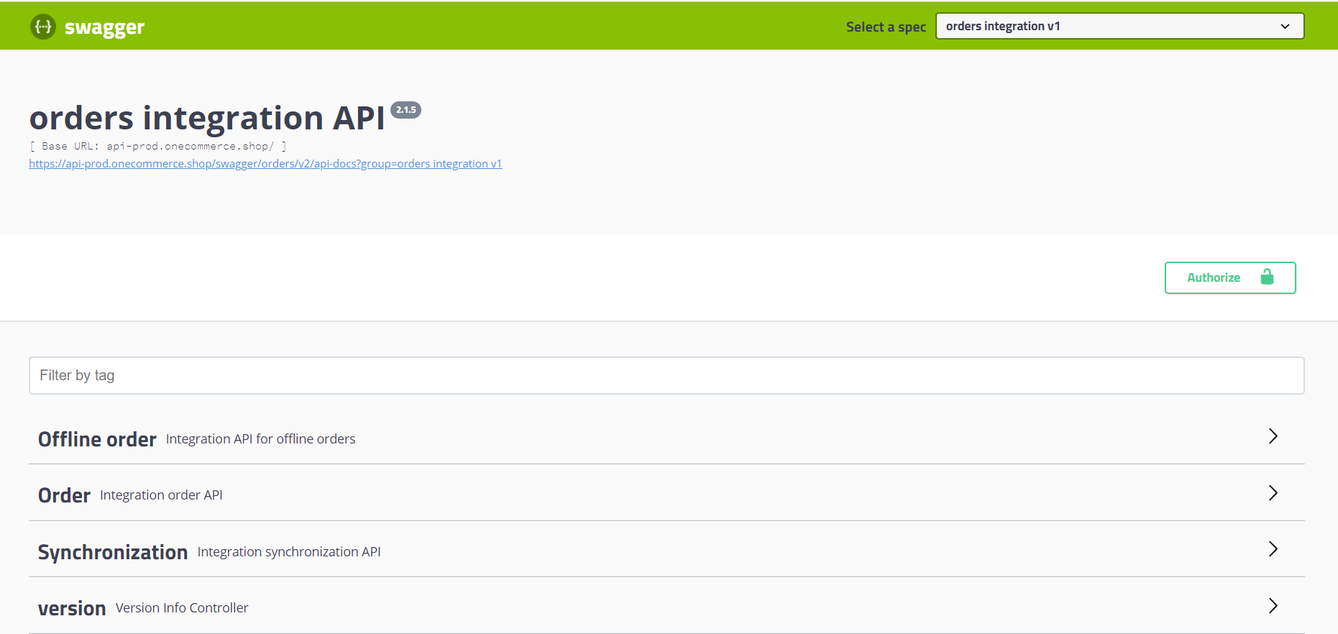Viewport: 1338px width, 634px height.
Task: Click the Authorize button
Action: 1229,277
